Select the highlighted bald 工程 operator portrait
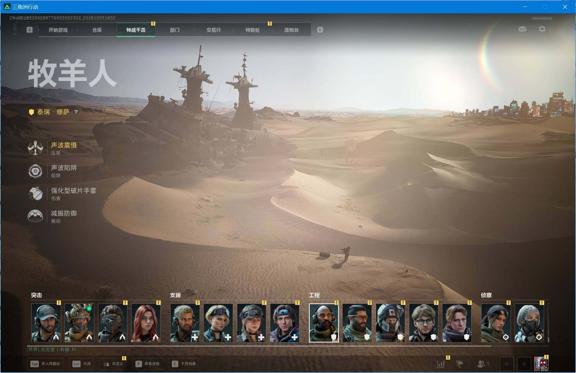This screenshot has height=373, width=576. tap(324, 323)
